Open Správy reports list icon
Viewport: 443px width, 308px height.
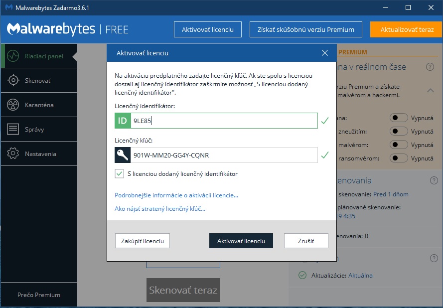tap(13, 130)
